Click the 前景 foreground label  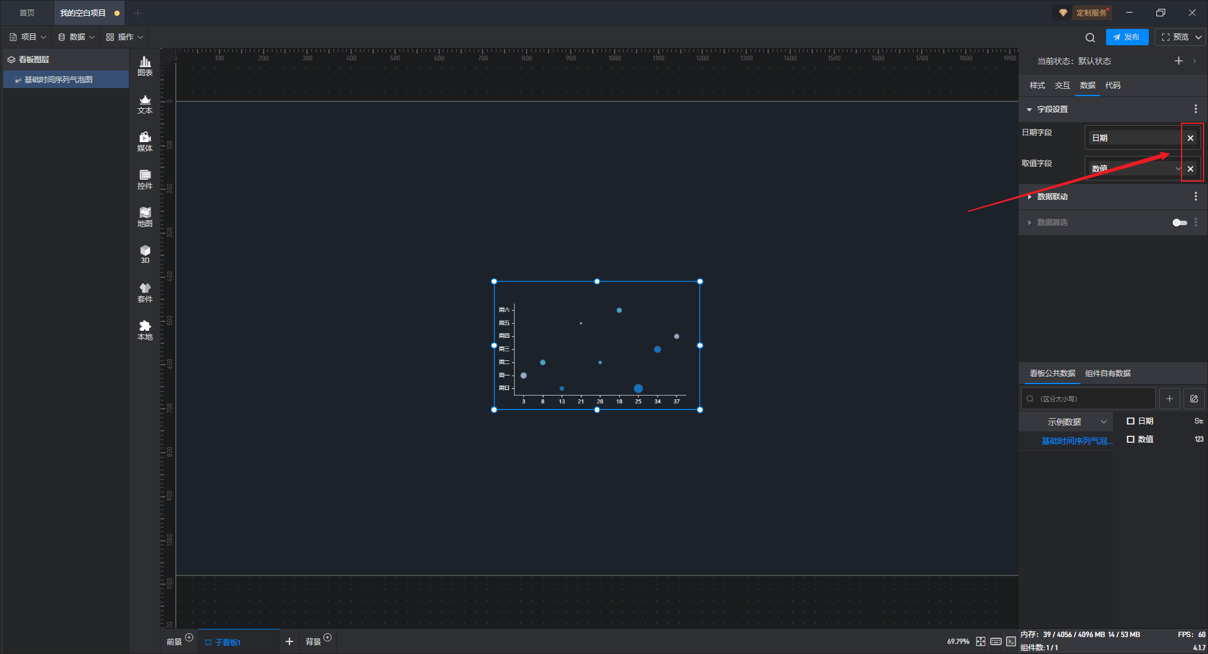coord(174,642)
